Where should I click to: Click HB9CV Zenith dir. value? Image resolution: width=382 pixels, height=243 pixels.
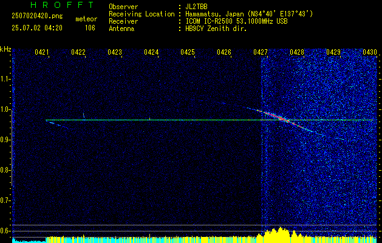[x=216, y=29]
